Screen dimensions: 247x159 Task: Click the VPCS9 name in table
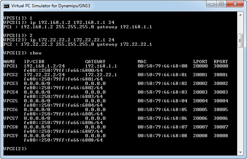(11, 136)
